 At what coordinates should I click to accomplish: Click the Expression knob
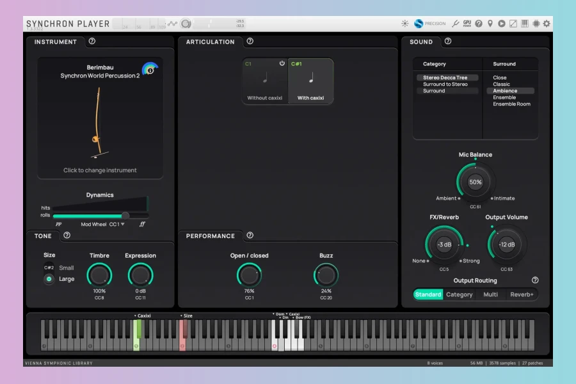140,276
